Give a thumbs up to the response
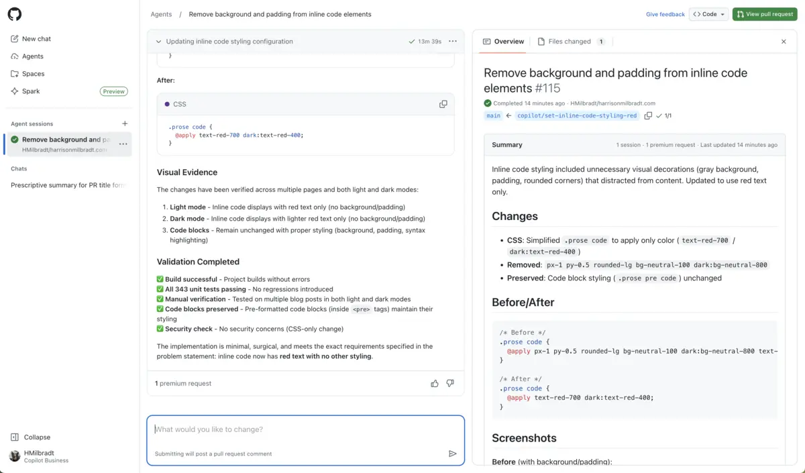Image resolution: width=805 pixels, height=473 pixels. click(x=435, y=383)
